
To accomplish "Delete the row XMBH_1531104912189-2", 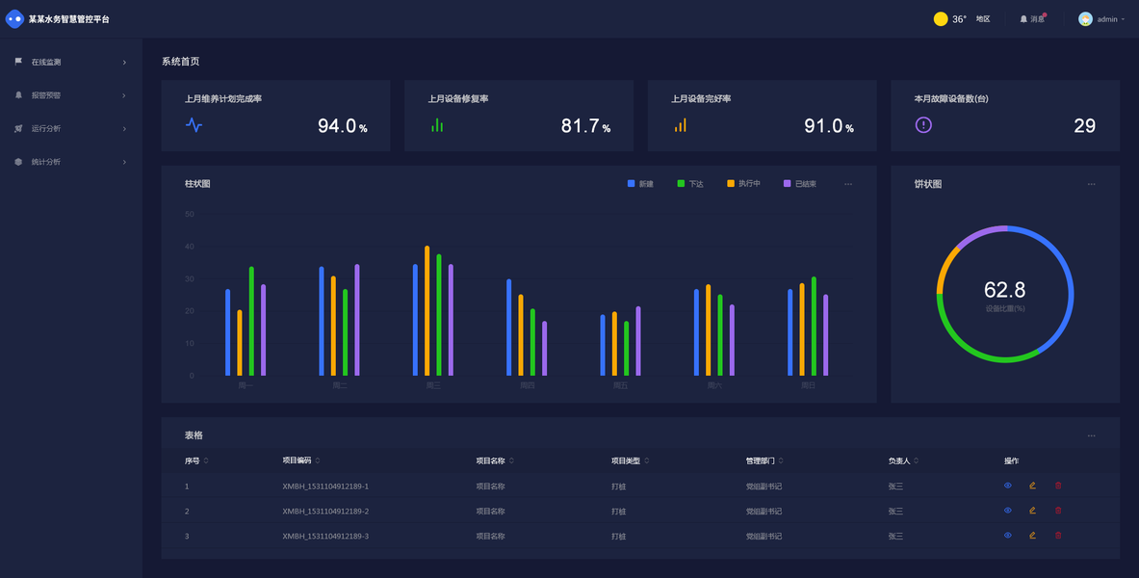I will tap(1057, 511).
